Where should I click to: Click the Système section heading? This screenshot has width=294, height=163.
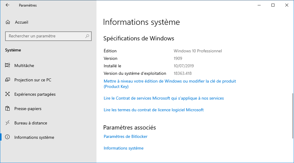tap(13, 50)
